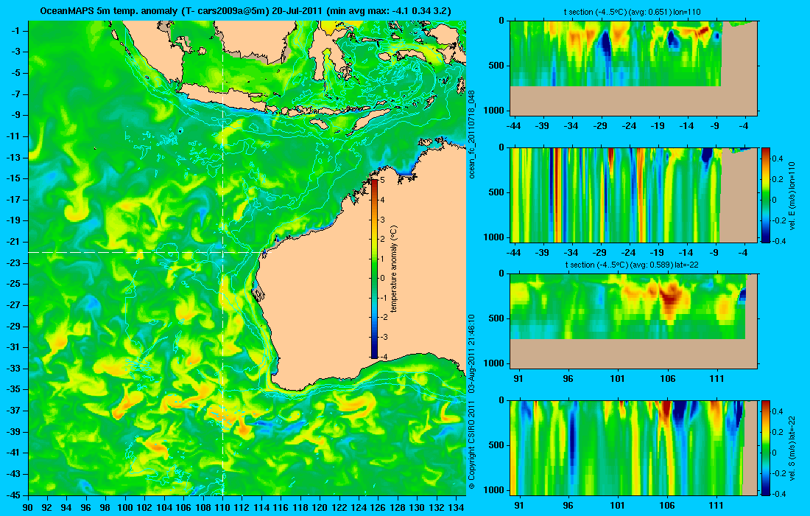The width and height of the screenshot is (810, 516).
Task: Click the 't section … lat=-22' plot title
Action: 632,265
